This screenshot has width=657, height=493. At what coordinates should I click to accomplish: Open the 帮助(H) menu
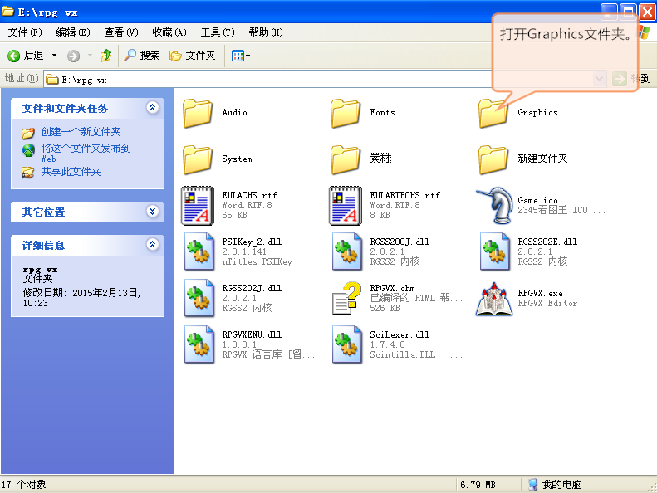point(266,32)
